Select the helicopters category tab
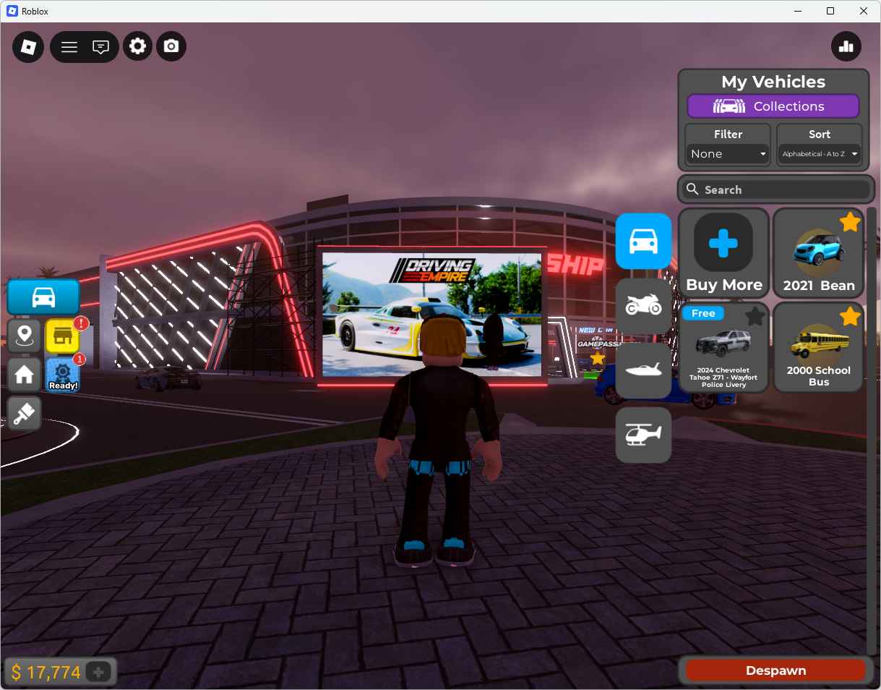The height and width of the screenshot is (690, 881). point(643,435)
